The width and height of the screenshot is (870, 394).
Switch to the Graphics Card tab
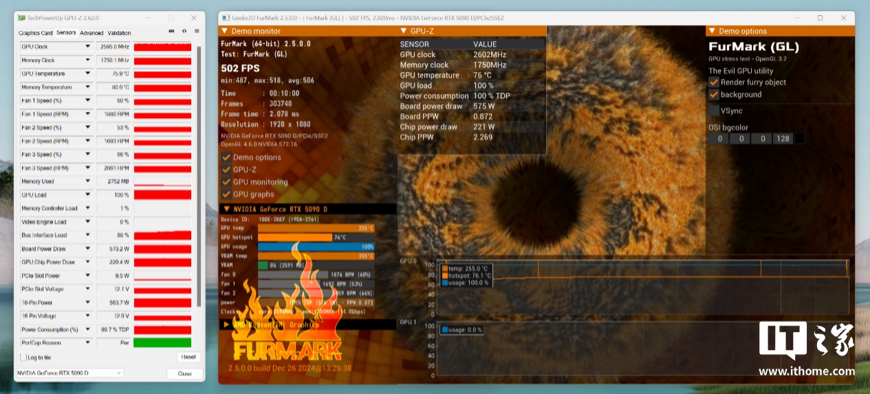coord(36,33)
